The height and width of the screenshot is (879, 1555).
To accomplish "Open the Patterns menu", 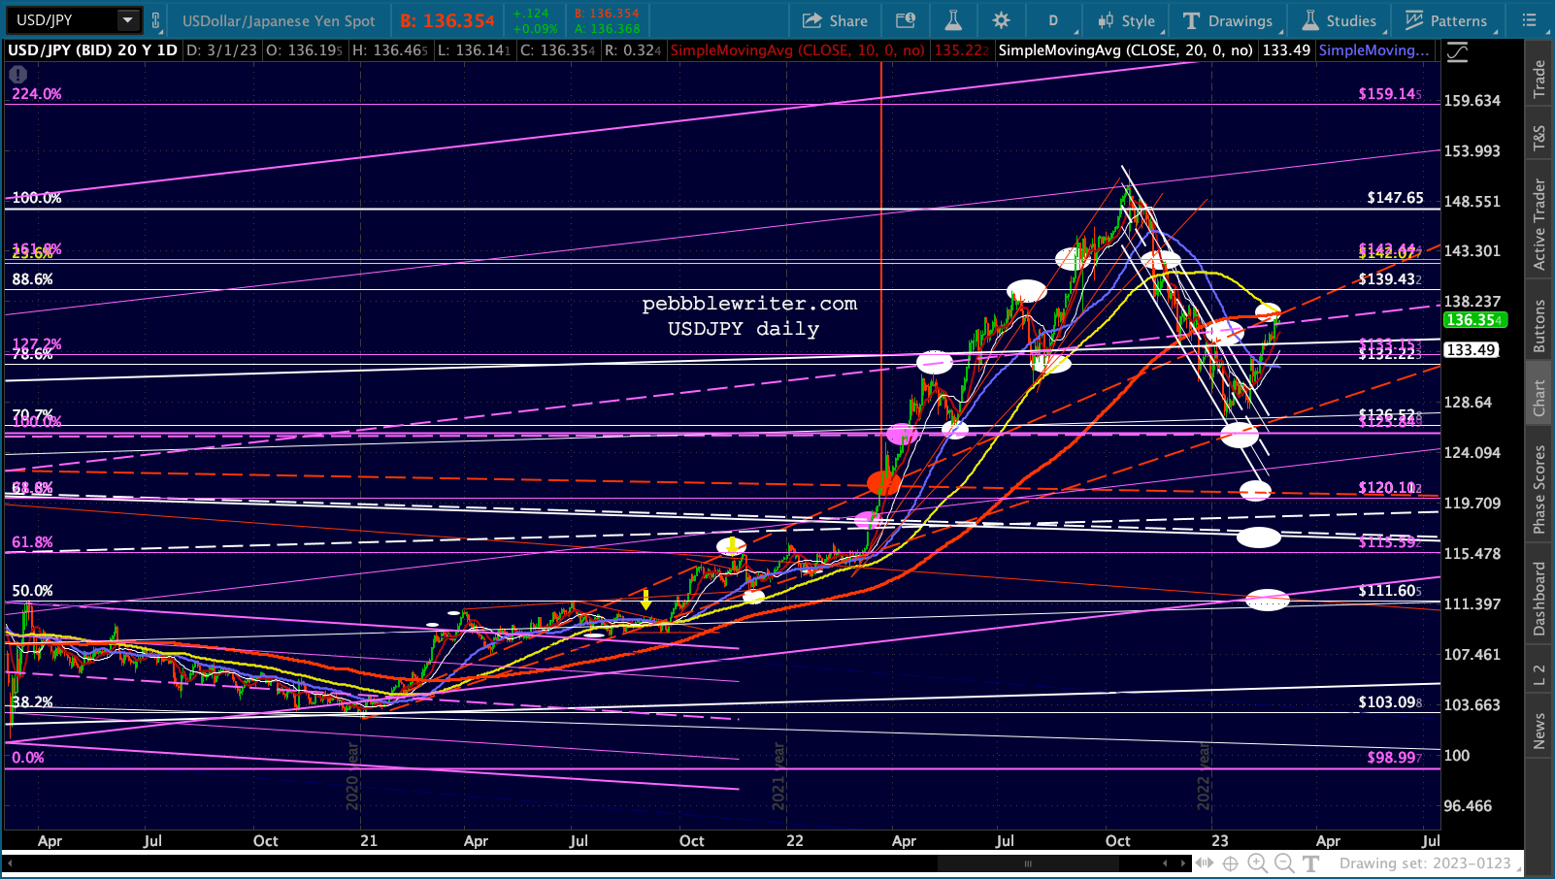I will pos(1446,20).
